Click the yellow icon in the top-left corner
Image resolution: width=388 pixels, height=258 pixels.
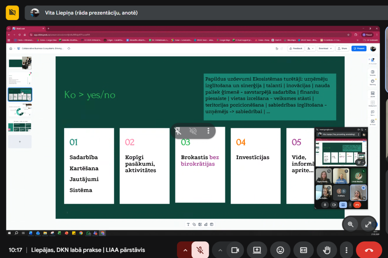click(12, 12)
